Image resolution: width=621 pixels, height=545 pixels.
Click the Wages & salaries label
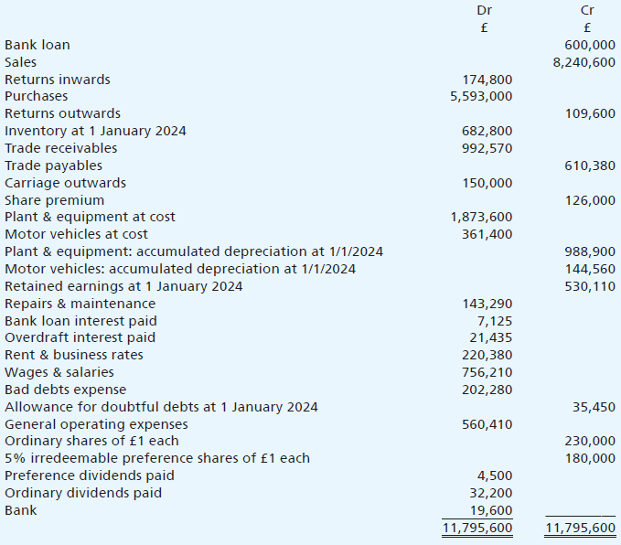tap(59, 372)
